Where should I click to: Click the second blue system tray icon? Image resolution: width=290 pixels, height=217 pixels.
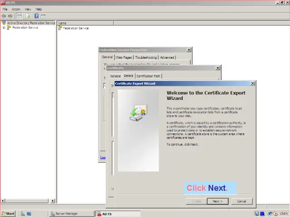point(262,214)
